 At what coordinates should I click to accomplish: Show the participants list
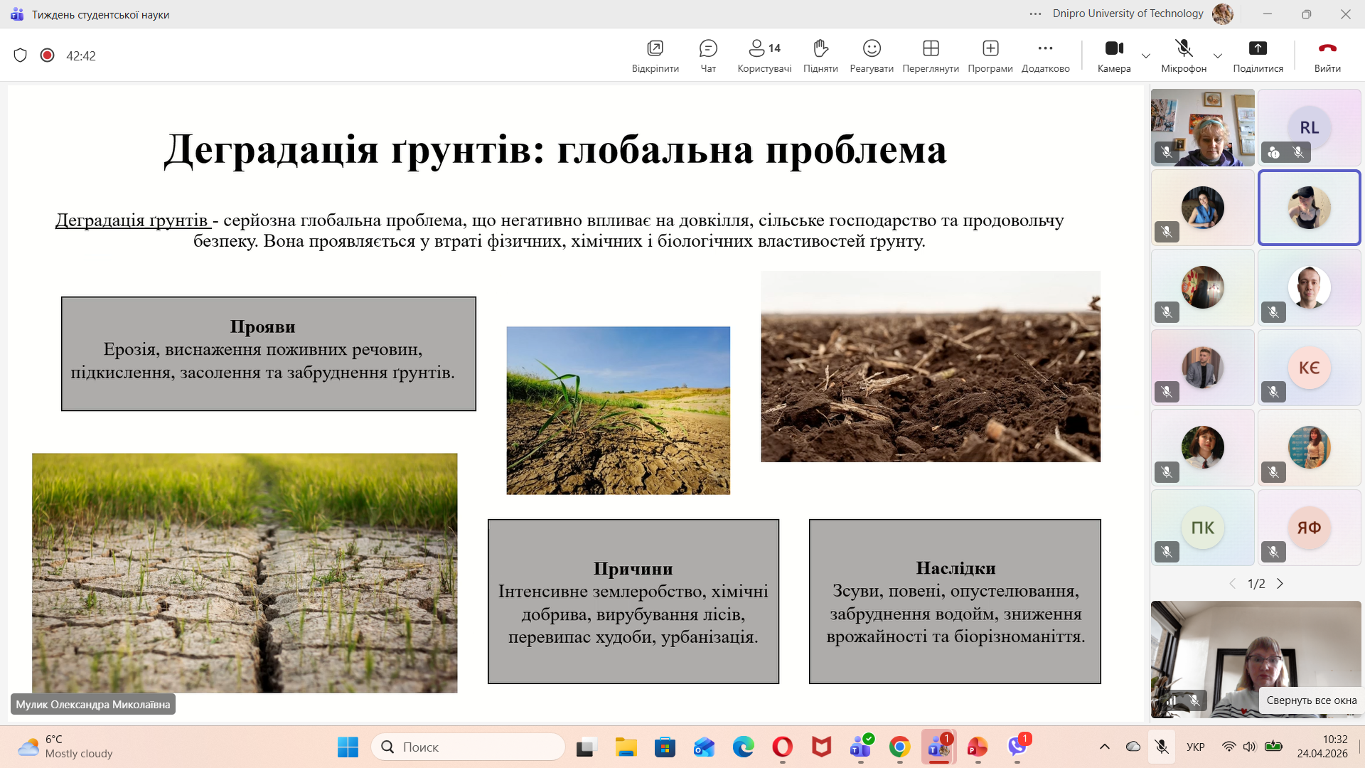pyautogui.click(x=764, y=55)
